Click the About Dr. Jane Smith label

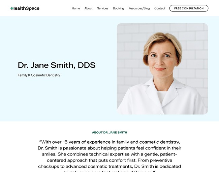109,133
